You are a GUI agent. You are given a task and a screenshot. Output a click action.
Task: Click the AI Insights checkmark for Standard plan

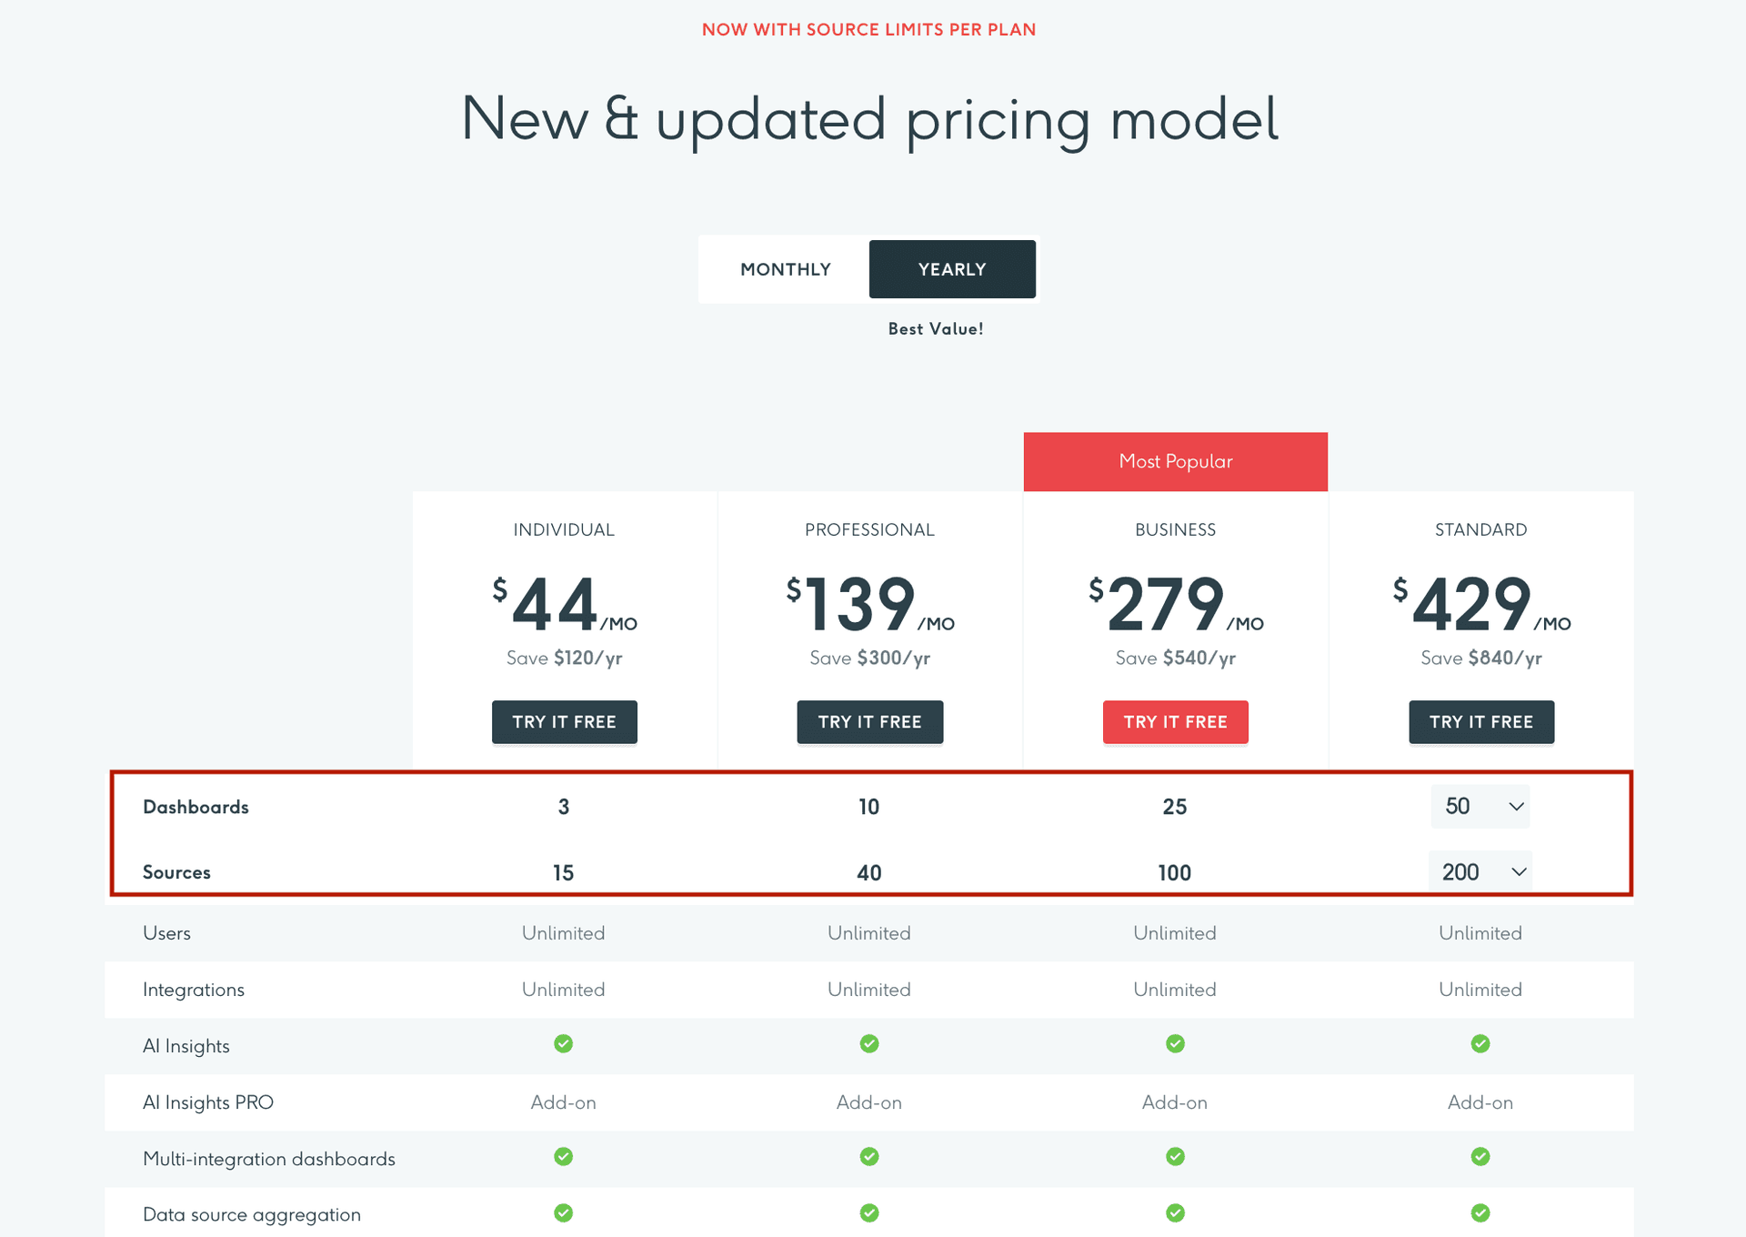(x=1480, y=1044)
